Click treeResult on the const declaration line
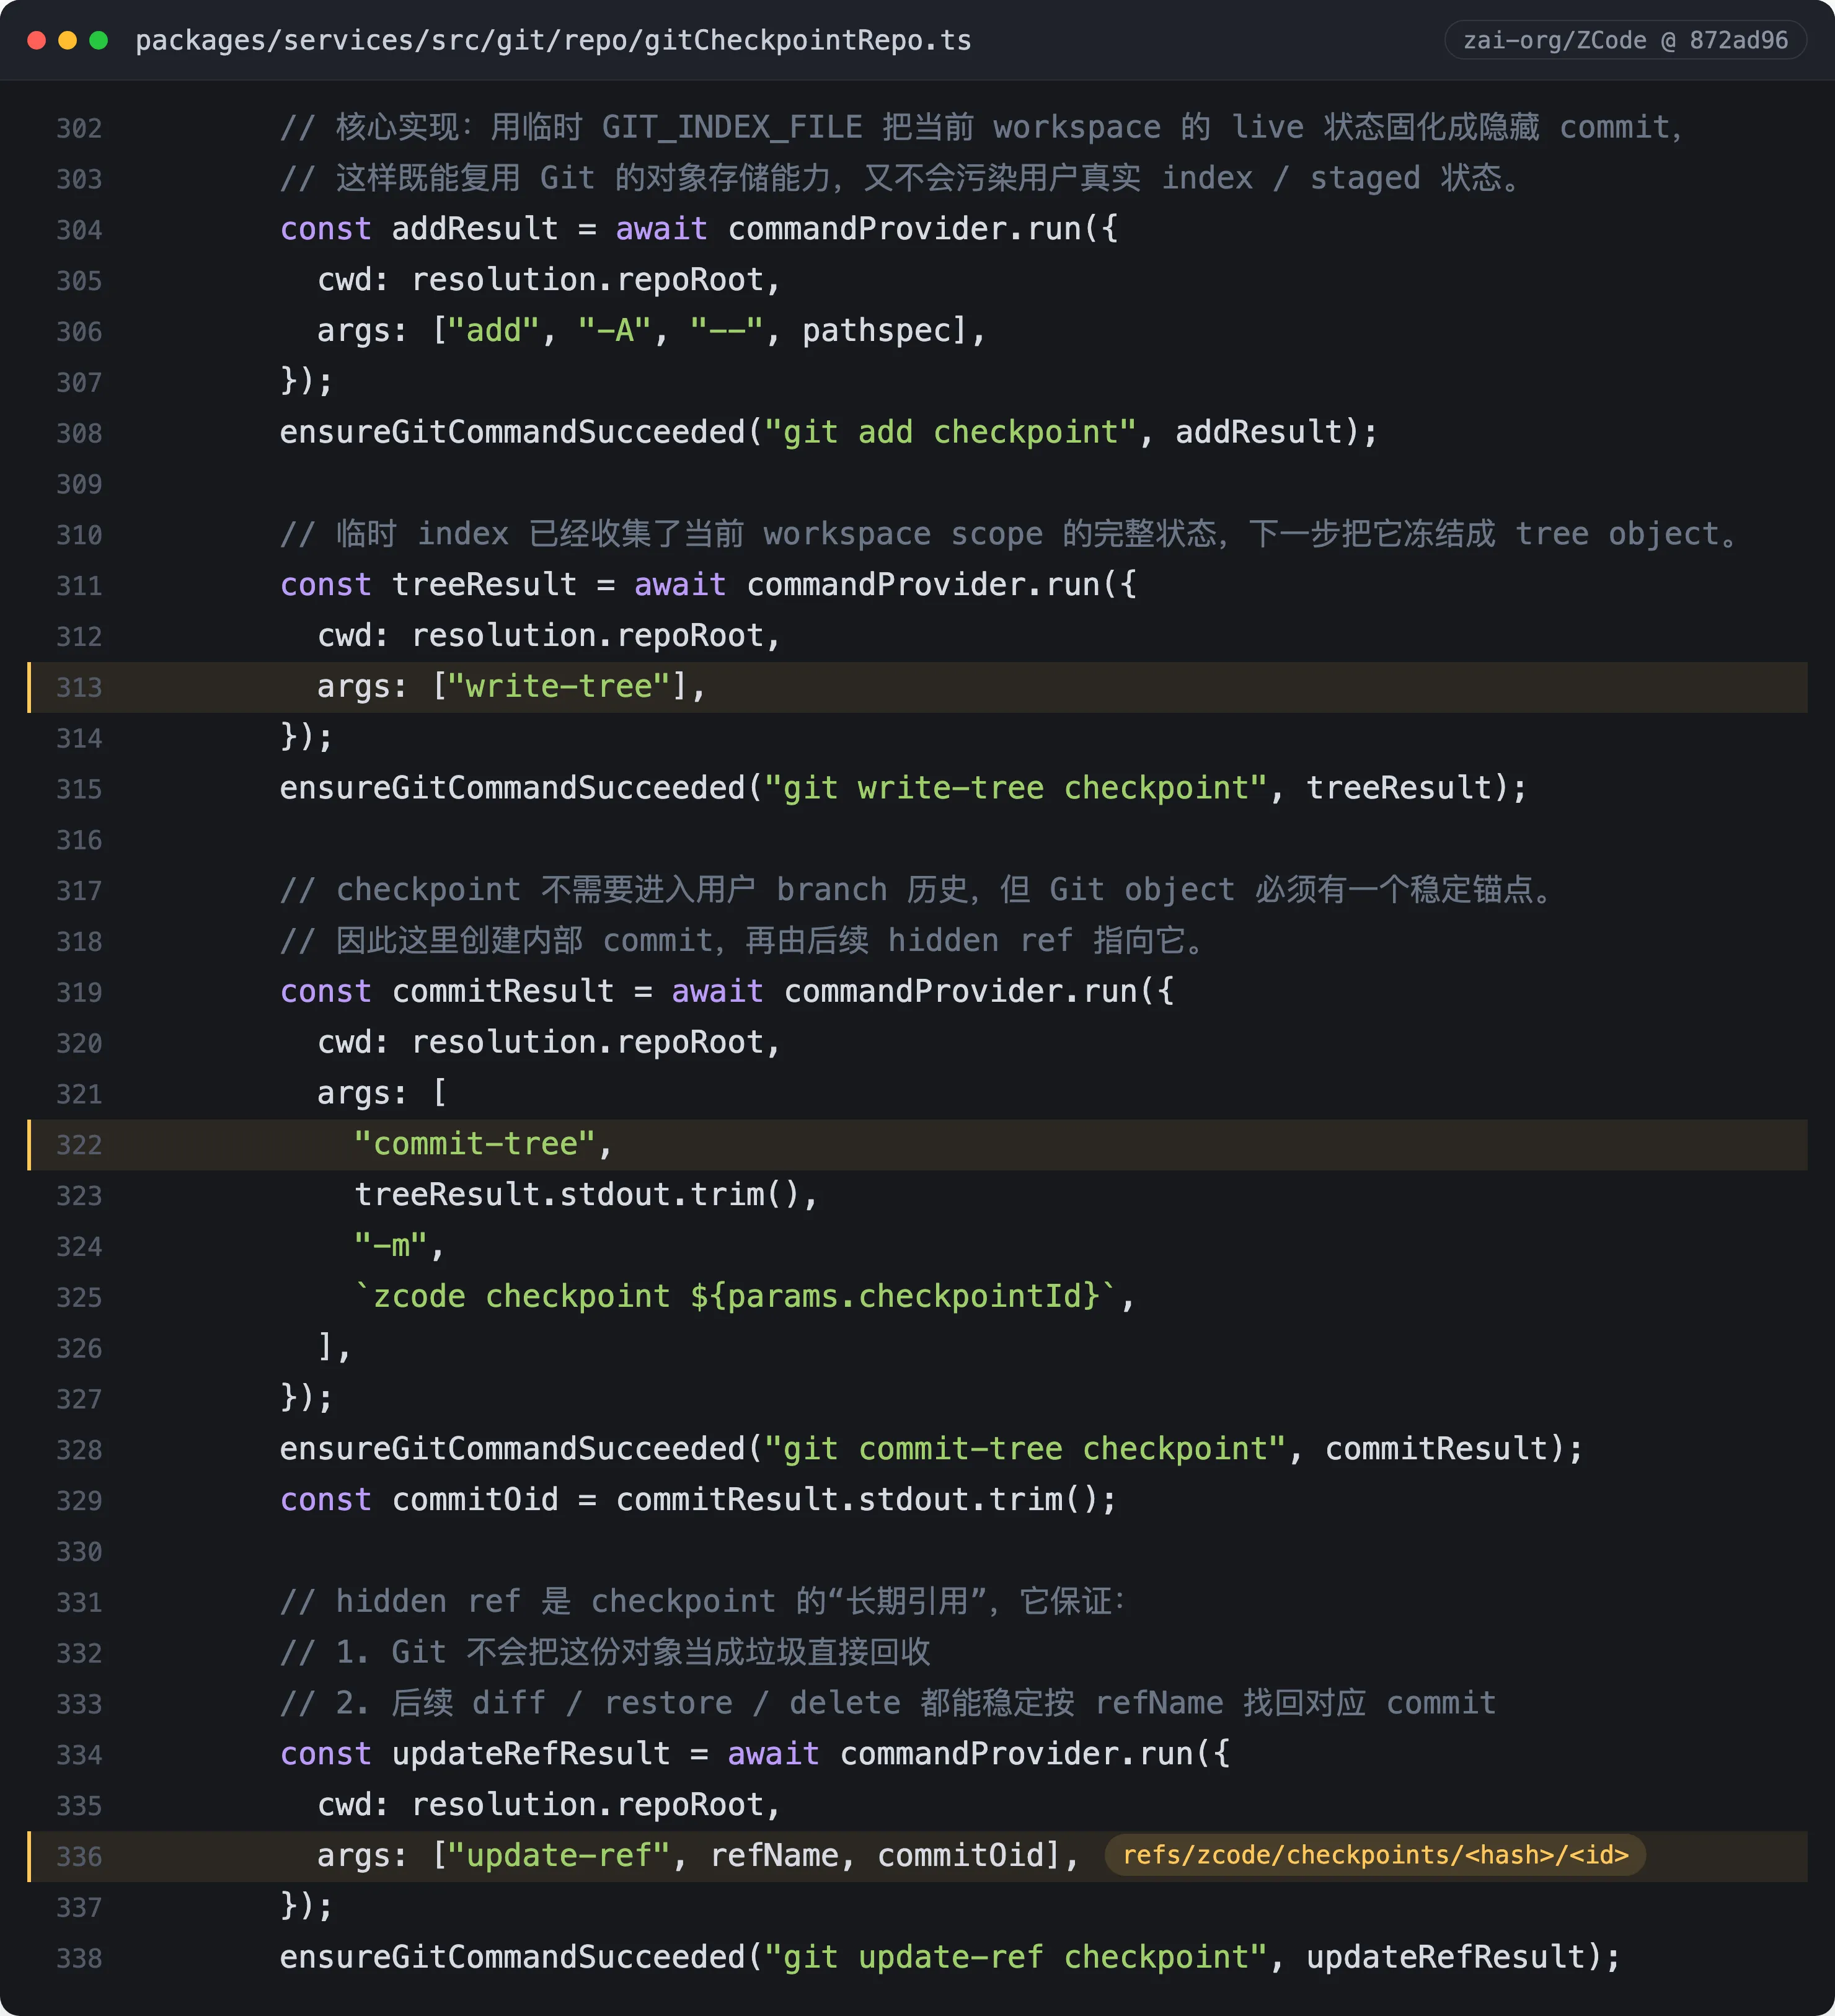This screenshot has width=1835, height=2016. (484, 584)
